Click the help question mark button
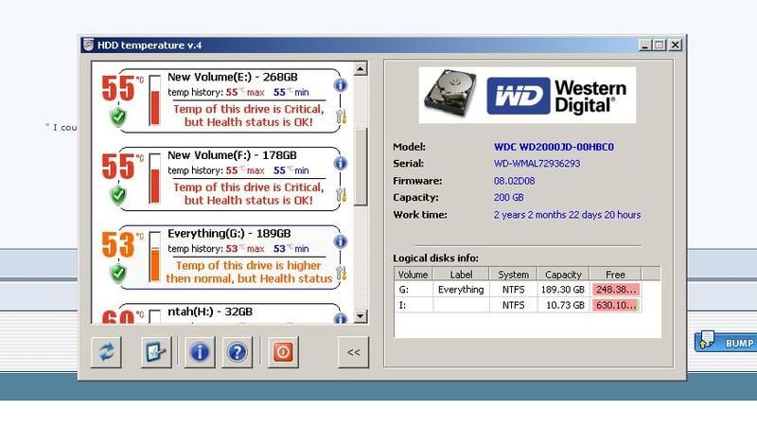 point(238,352)
